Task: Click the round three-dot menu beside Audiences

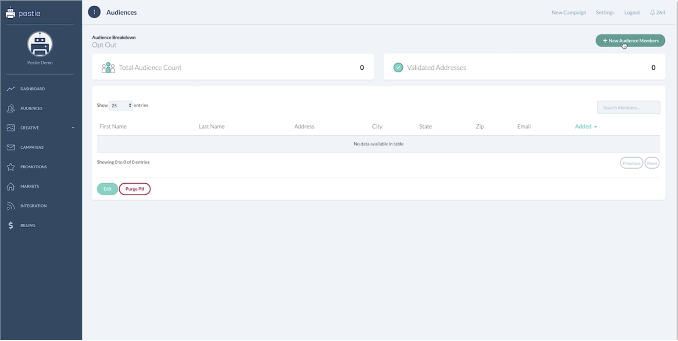Action: coord(94,12)
